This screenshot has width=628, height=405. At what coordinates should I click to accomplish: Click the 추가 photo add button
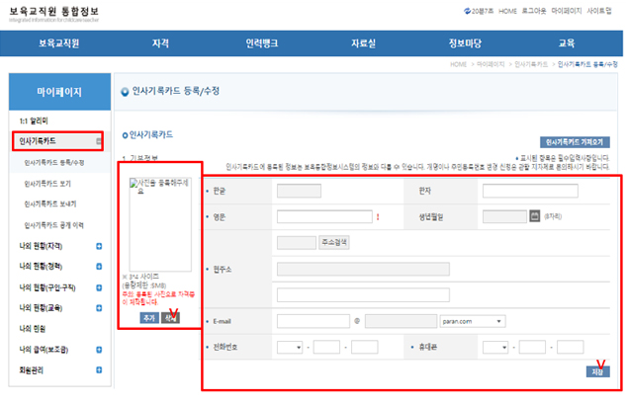click(149, 318)
